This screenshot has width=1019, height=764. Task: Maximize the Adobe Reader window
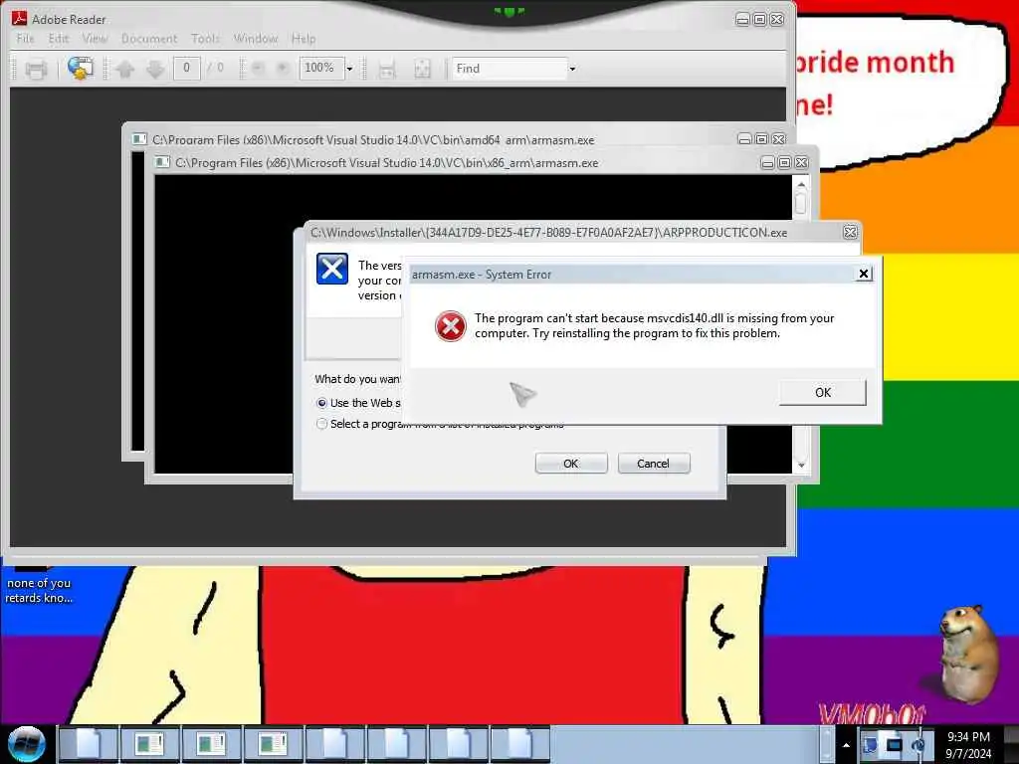pyautogui.click(x=759, y=20)
